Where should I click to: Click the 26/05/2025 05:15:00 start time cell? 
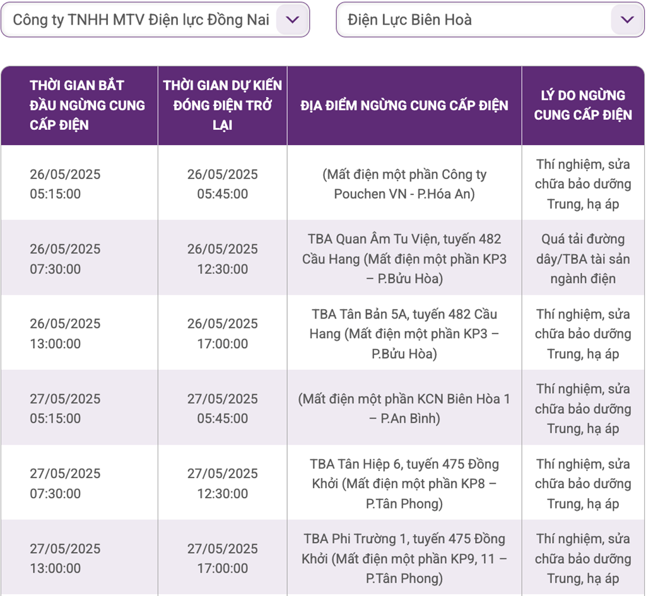[x=65, y=184]
